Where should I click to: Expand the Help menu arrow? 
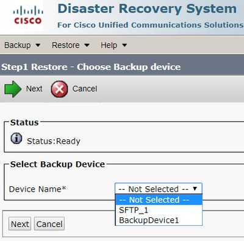(x=124, y=45)
